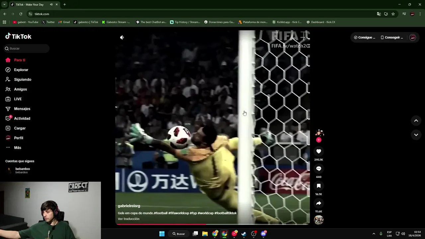Screen dimensions: 425x239
Task: Go to the previous video with up chevron
Action: (x=416, y=121)
